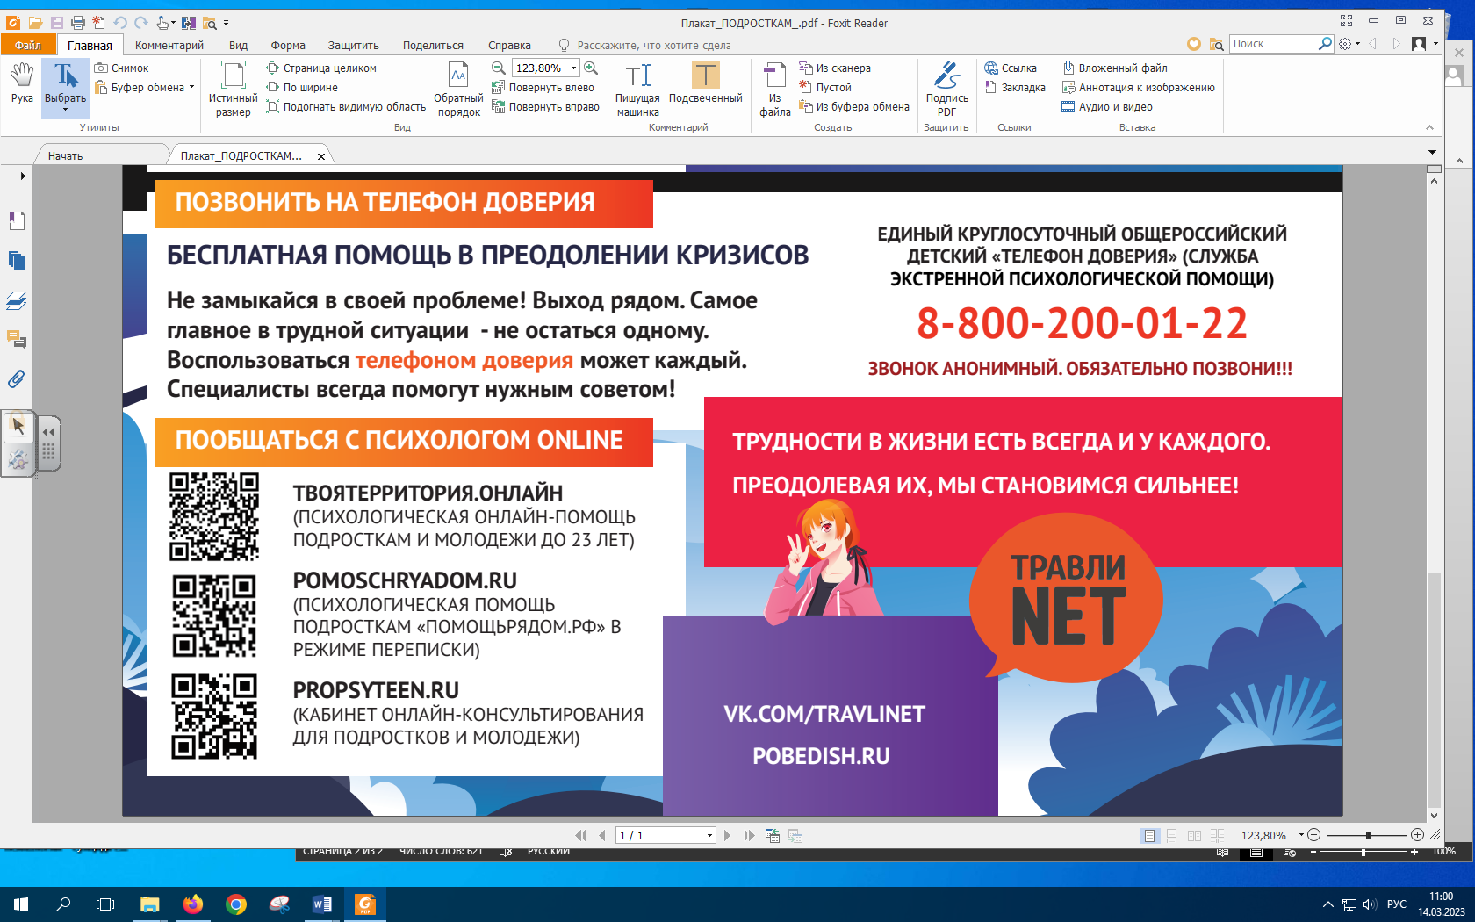Open the Справка ribbon tab
Image resolution: width=1475 pixels, height=922 pixels.
[509, 45]
